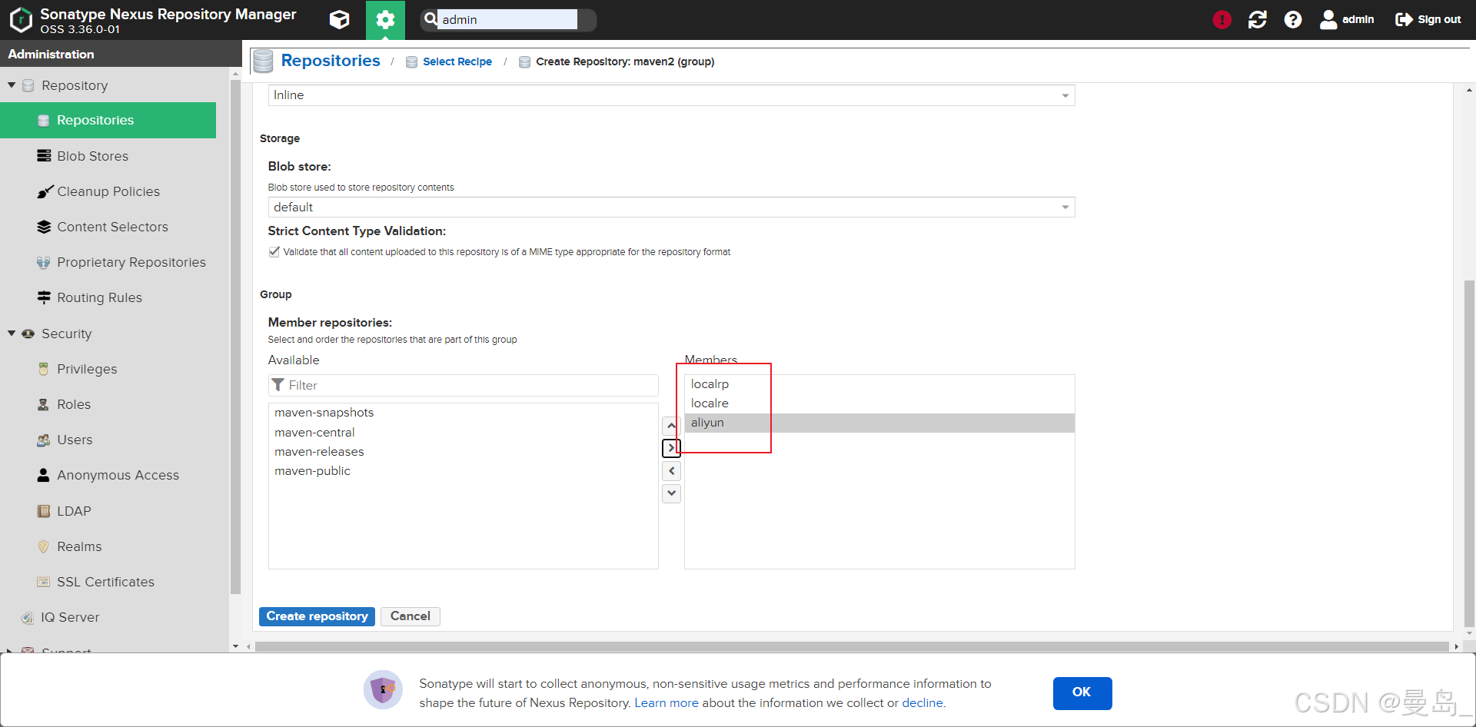Click the Cleanup Policies broom icon

point(45,191)
